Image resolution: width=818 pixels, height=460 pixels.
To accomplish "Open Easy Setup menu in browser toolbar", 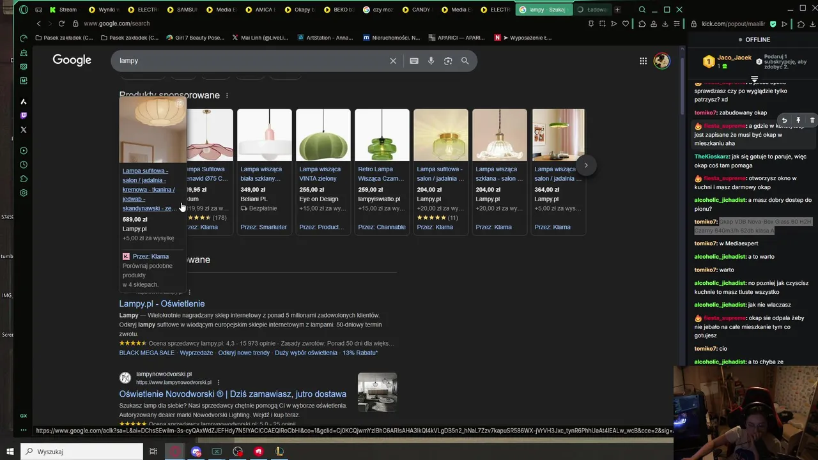I will (677, 24).
